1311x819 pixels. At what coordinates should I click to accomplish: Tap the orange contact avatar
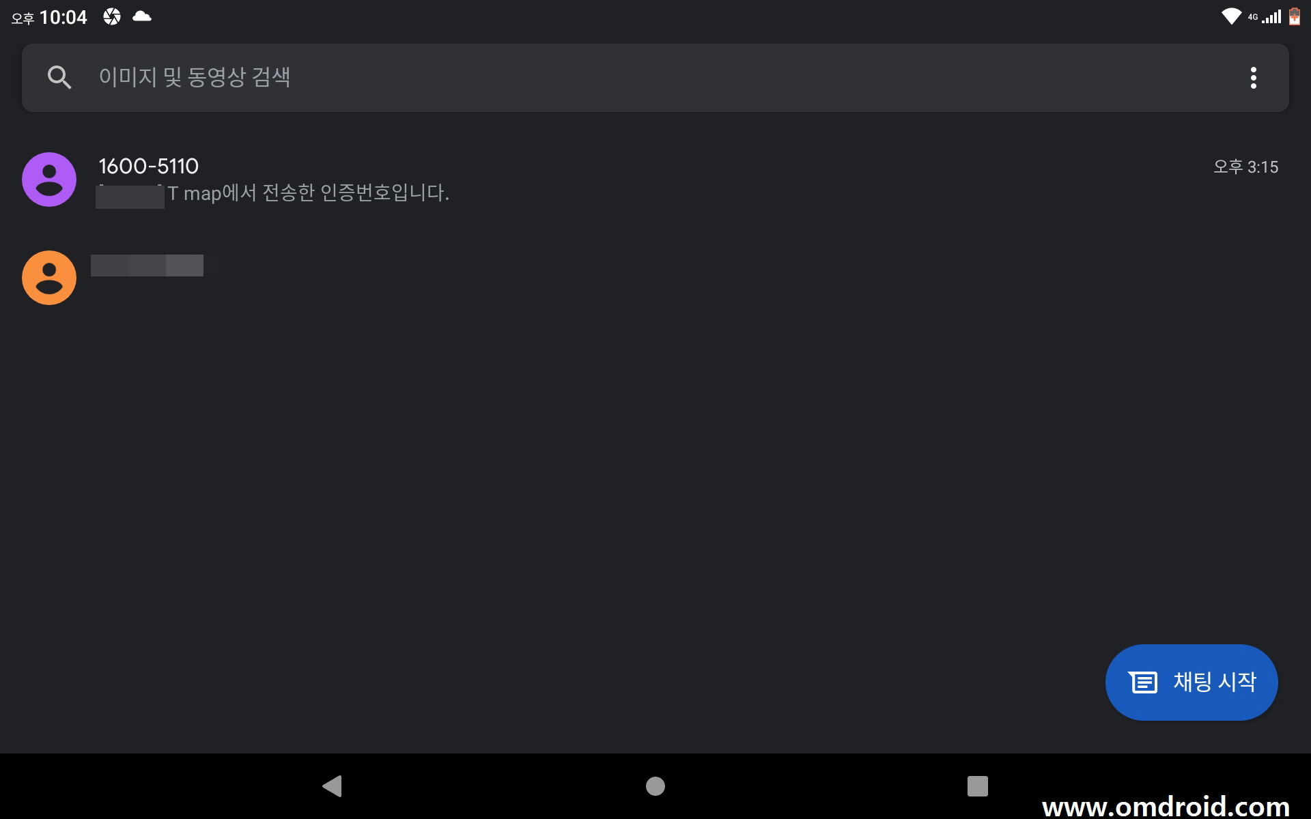(49, 278)
